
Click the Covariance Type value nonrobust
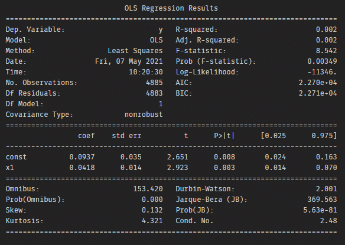tap(144, 115)
